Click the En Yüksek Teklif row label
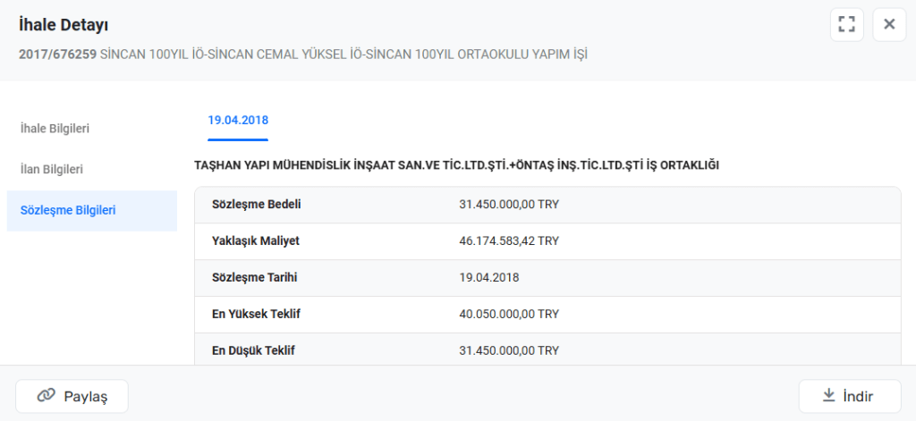 pos(256,314)
